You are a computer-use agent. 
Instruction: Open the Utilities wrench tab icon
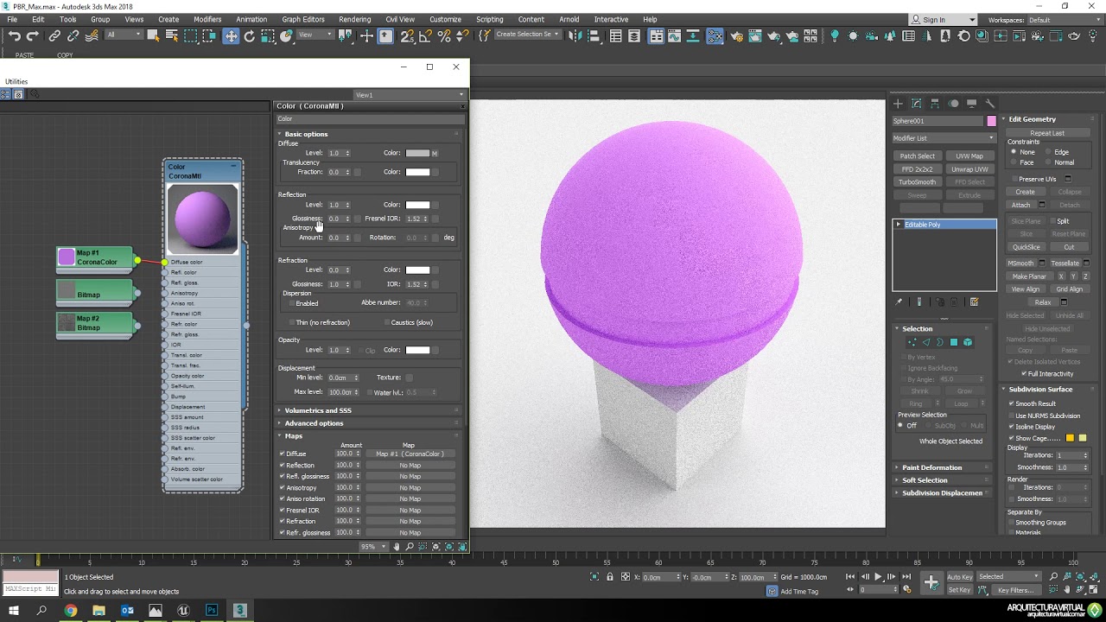(990, 104)
